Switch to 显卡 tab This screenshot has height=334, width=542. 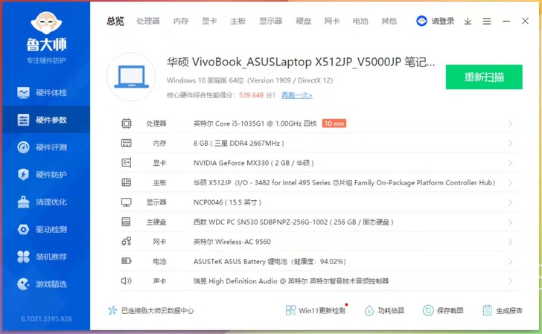pos(209,21)
